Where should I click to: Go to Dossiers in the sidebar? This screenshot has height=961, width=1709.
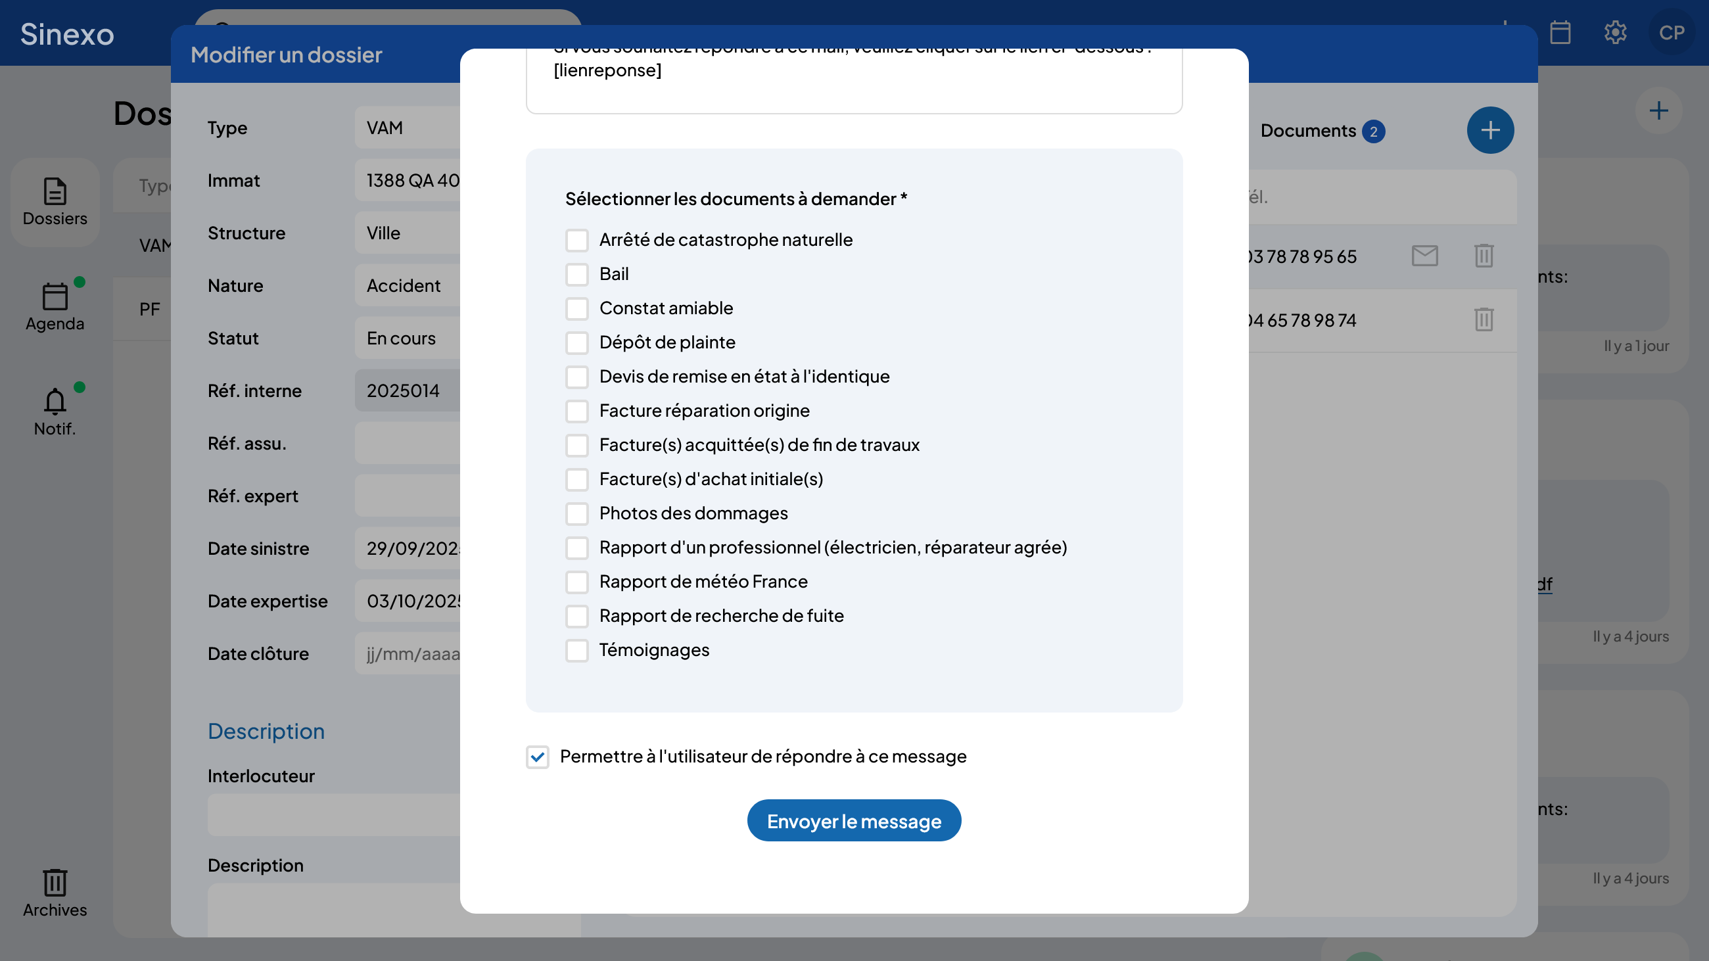coord(55,202)
